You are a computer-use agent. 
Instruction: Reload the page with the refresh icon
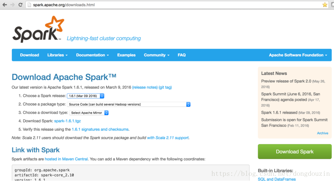coord(20,5)
